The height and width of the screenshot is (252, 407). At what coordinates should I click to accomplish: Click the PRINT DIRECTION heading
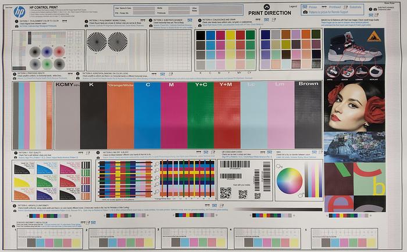click(x=269, y=13)
